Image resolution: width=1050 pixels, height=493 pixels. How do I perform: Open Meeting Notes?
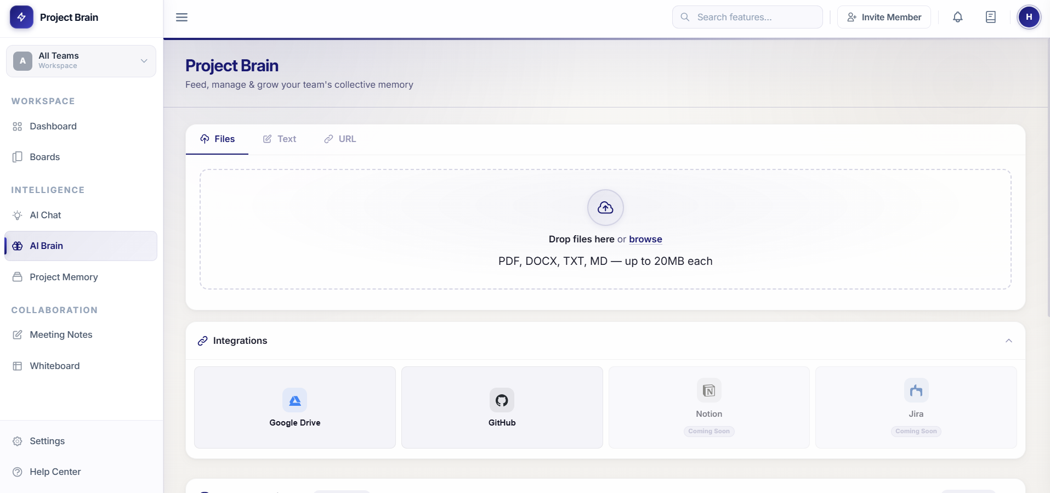tap(81, 335)
